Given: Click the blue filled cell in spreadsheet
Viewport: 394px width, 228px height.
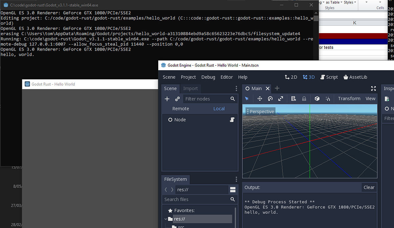Looking at the screenshot, I should click(x=353, y=42).
